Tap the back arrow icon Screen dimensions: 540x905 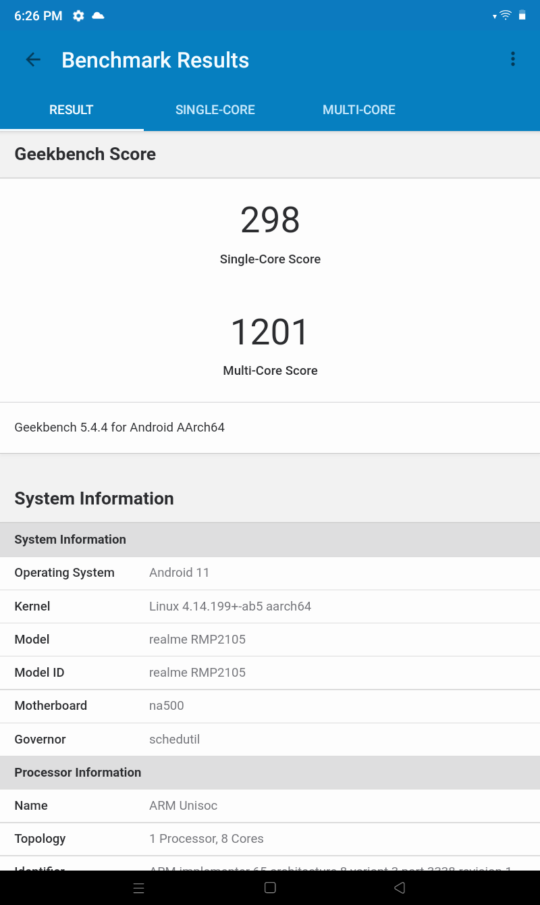click(x=33, y=59)
